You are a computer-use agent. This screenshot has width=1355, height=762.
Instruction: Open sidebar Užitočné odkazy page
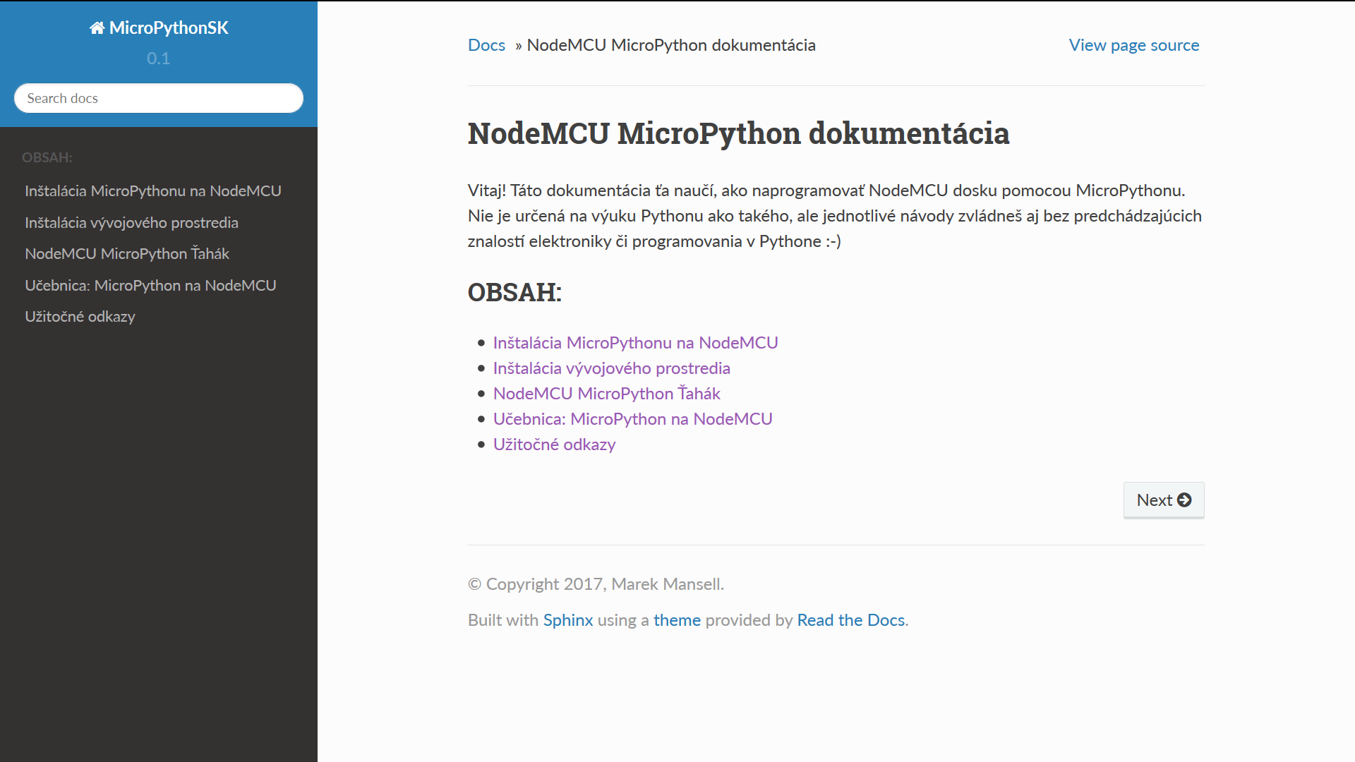(x=80, y=317)
